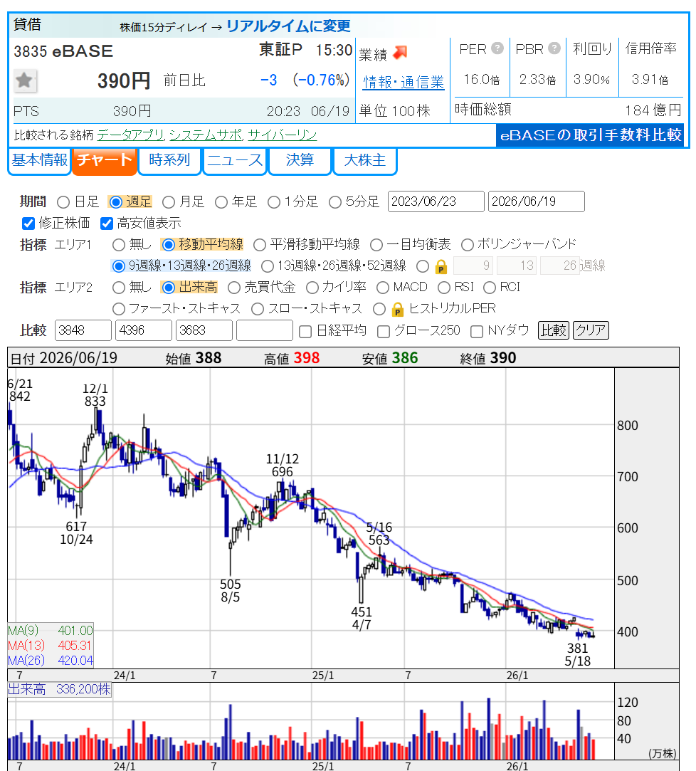696x771 pixels.
Task: Select 無し for indicator area 1
Action: tap(118, 245)
